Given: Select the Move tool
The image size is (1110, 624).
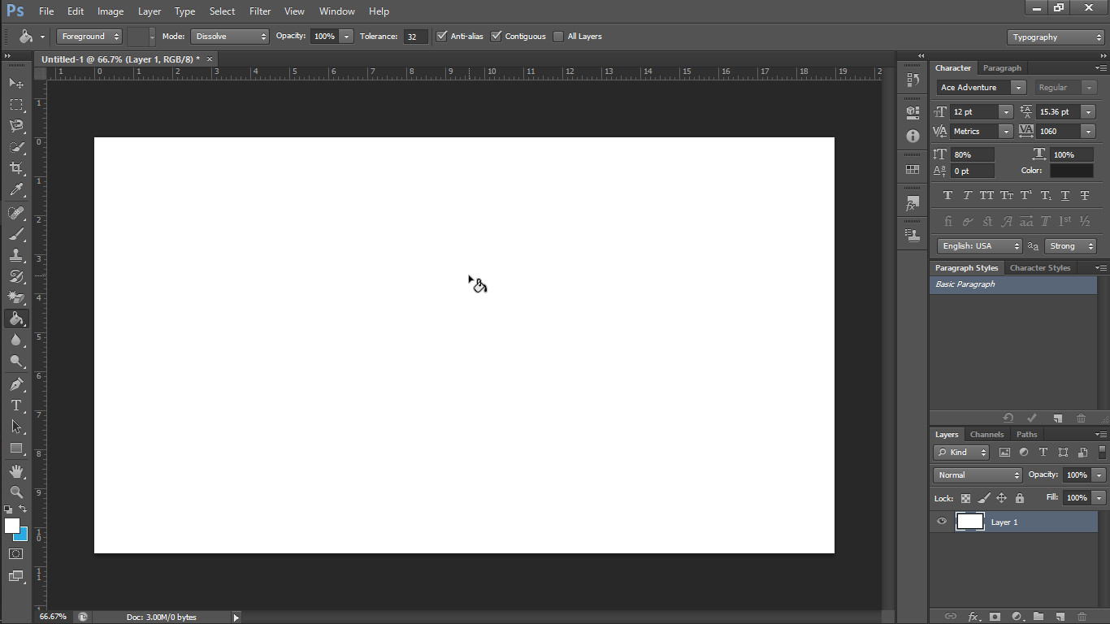Looking at the screenshot, I should 16,83.
